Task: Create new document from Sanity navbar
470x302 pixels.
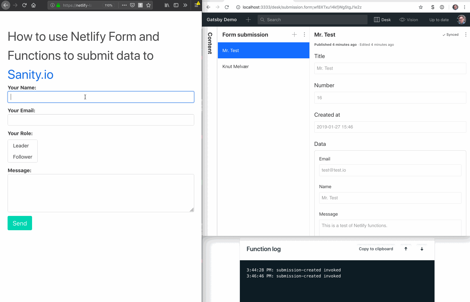Action: tap(248, 19)
